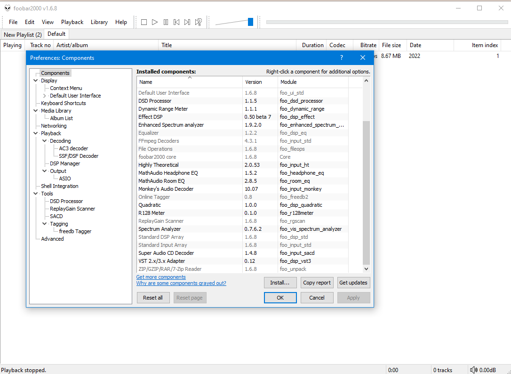Click scrollbar down arrow in components list
Viewport: 511px width, 374px height.
[366, 269]
